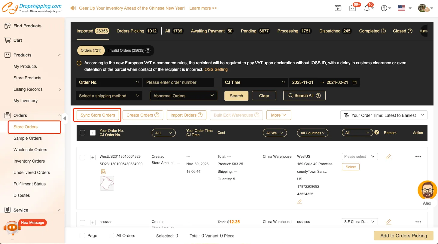Click the order number search field
This screenshot has height=244, width=438.
178,82
